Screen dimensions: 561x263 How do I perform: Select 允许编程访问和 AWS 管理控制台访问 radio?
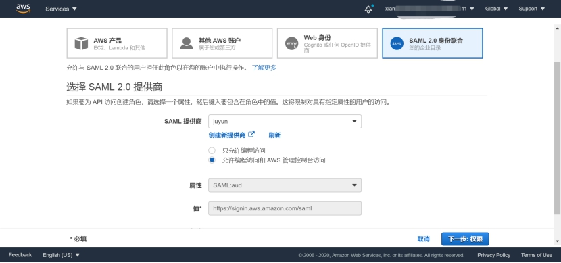click(212, 160)
